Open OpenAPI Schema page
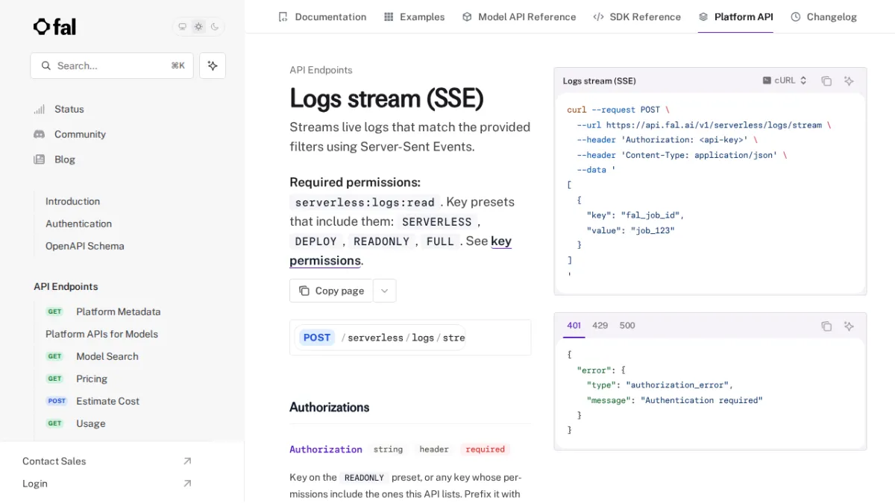895x503 pixels. [x=85, y=246]
